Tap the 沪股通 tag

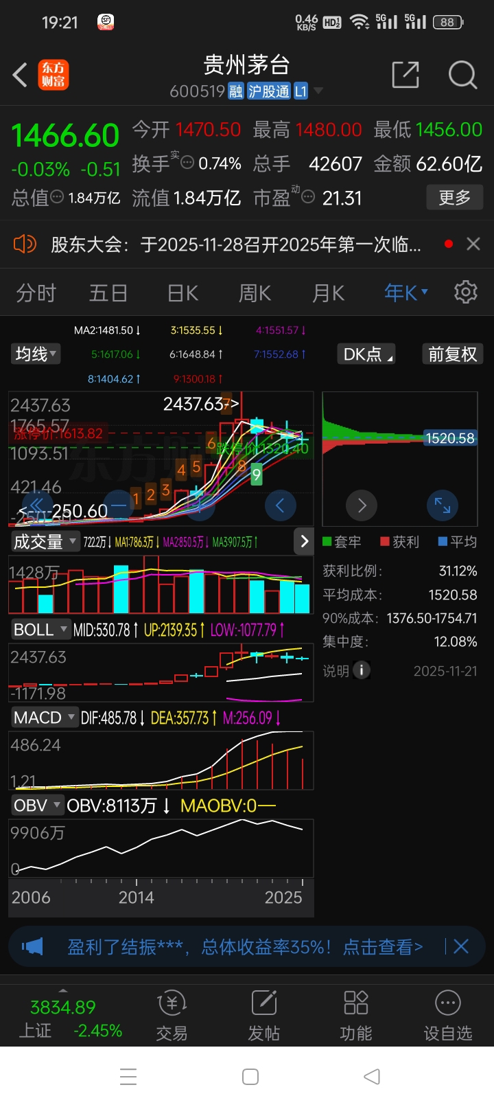(x=269, y=91)
